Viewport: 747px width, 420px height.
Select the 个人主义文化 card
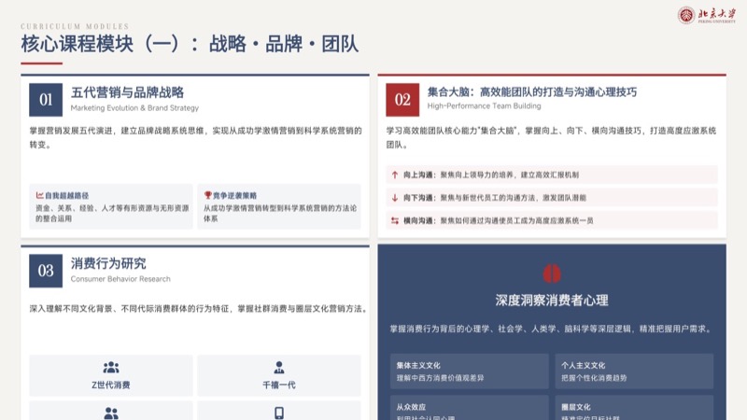tap(634, 371)
